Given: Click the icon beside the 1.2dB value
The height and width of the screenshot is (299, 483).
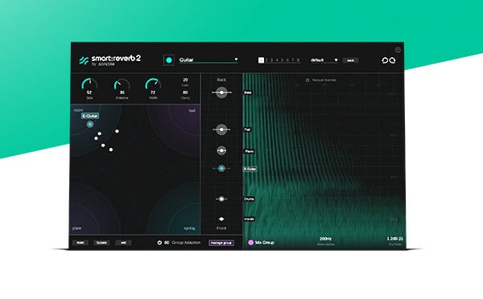Looking at the screenshot, I should tap(401, 239).
